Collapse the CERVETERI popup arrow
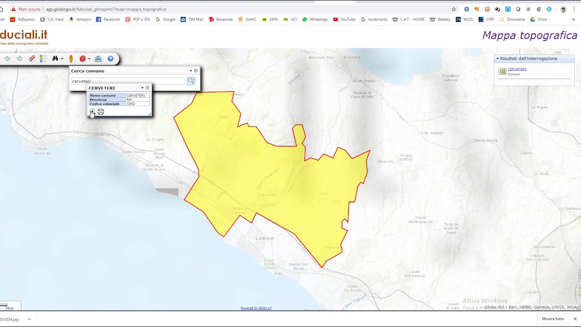The width and height of the screenshot is (581, 327). 143,88
